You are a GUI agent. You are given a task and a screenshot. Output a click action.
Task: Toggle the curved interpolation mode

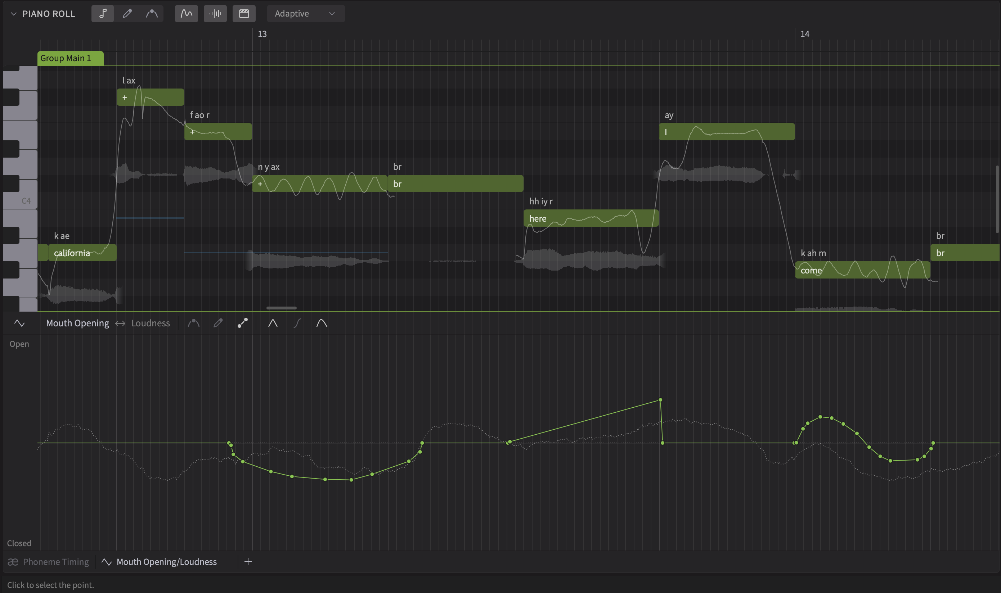(x=322, y=323)
